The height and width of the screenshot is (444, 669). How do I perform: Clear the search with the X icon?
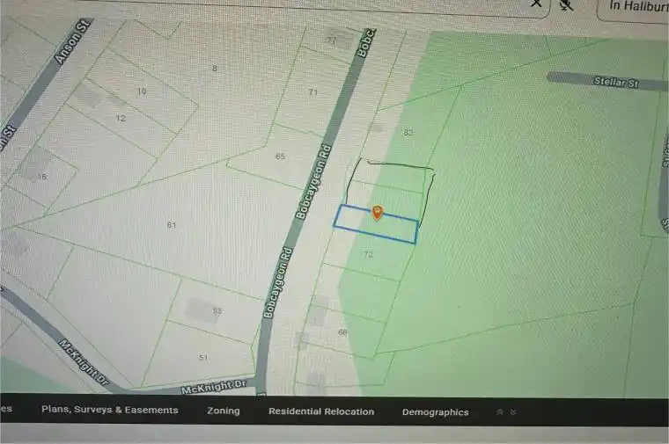tap(536, 4)
